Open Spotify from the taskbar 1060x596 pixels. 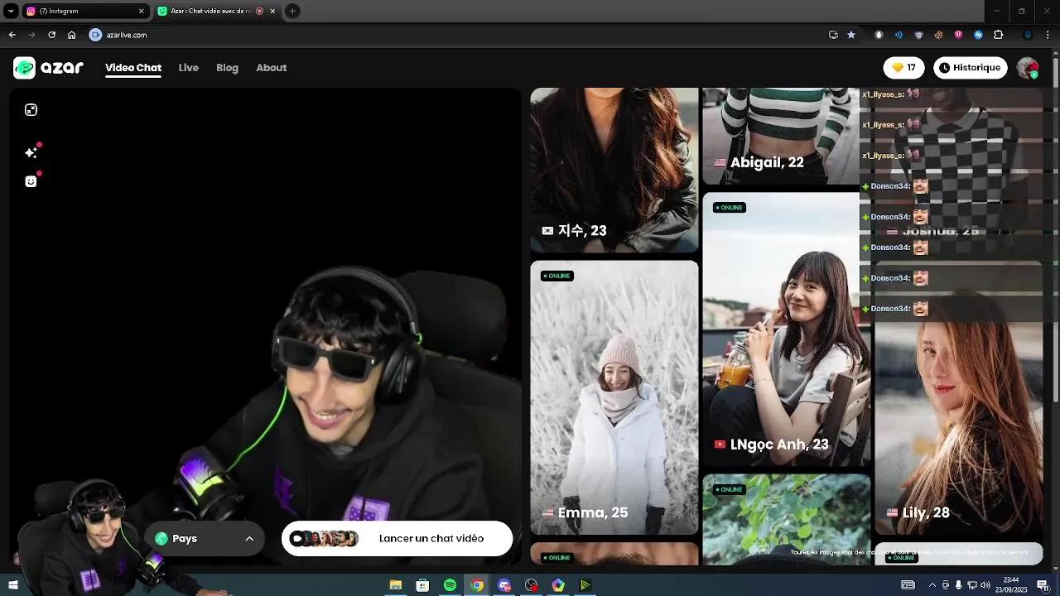coord(450,585)
